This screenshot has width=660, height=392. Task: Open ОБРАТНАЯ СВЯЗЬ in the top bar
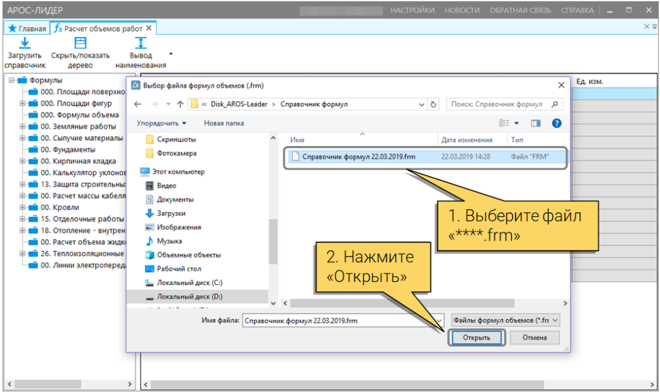tap(520, 10)
